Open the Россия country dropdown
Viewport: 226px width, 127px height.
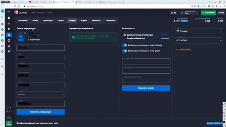point(41,95)
